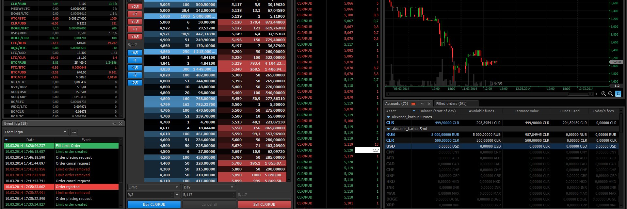The image size is (627, 209).
Task: Click the -1 price offset button
Action: (135, 60)
